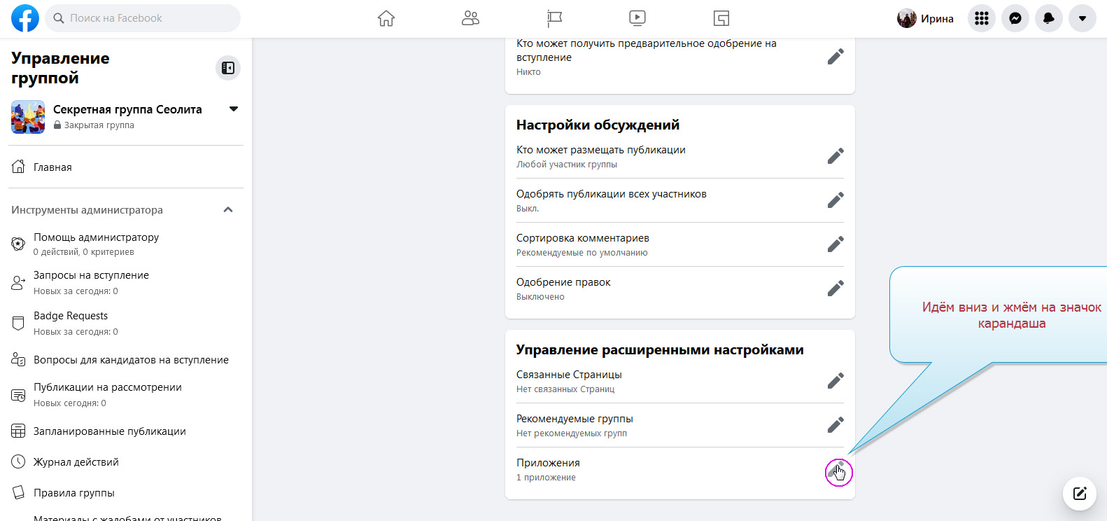Open Главная in the sidebar

52,167
